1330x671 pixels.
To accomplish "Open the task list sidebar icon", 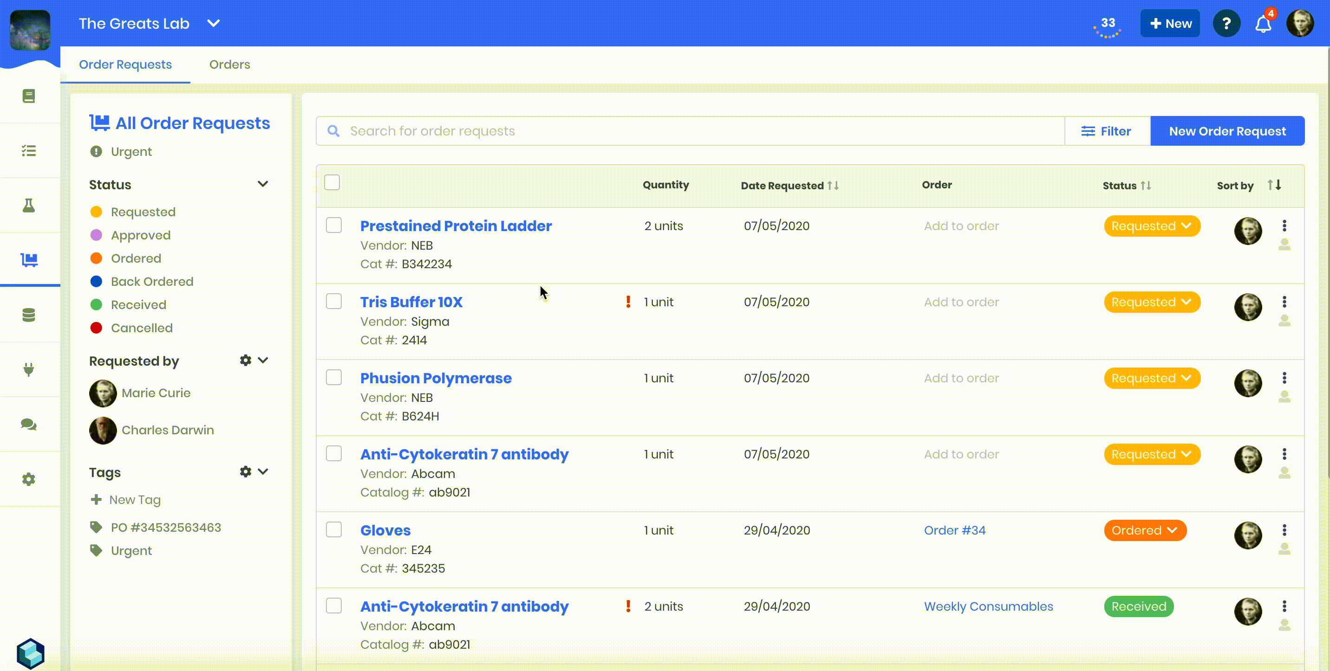I will click(x=29, y=151).
